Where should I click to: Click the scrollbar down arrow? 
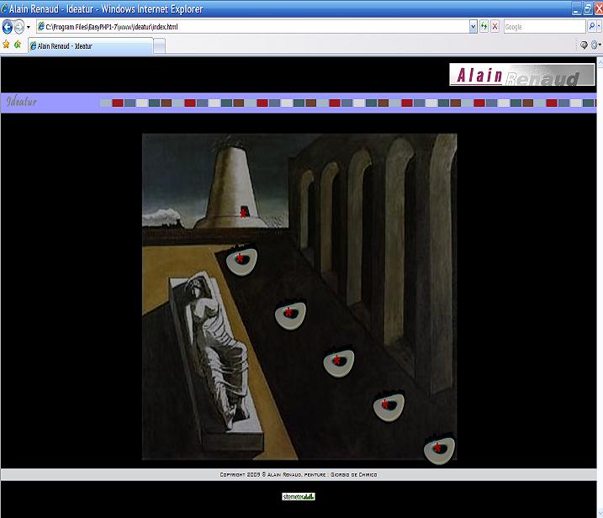600,514
